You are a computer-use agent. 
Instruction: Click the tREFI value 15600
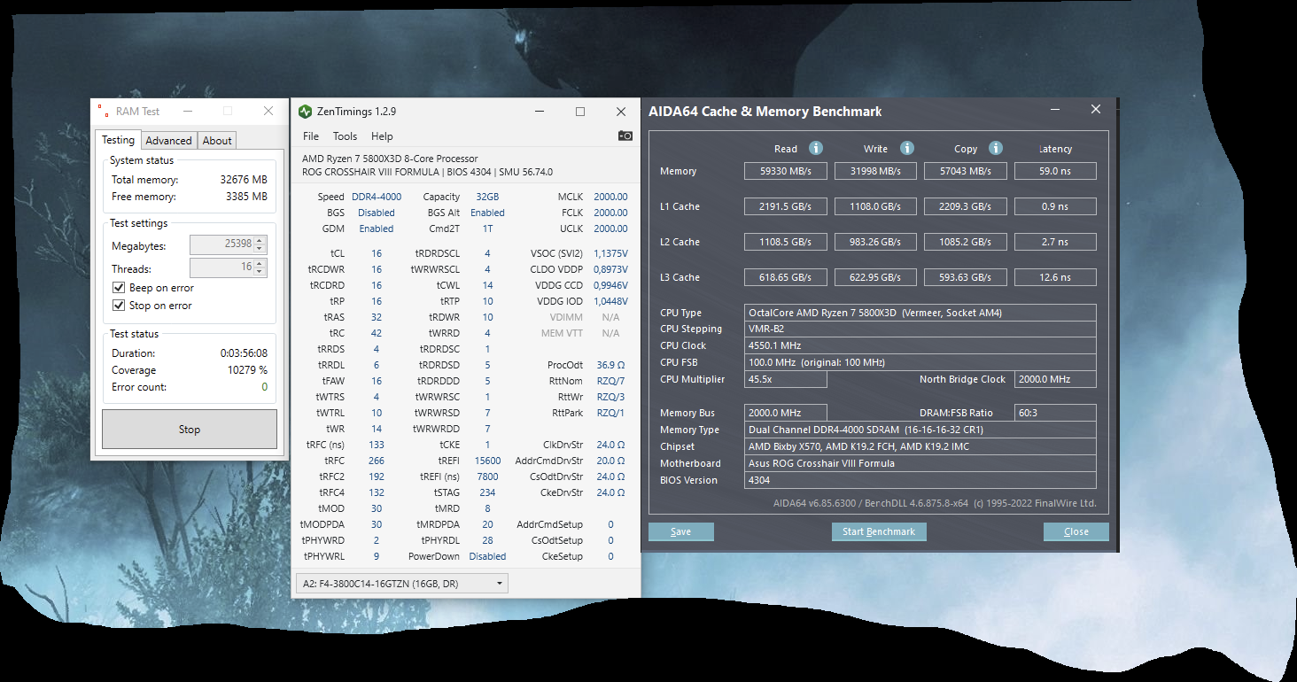pos(488,461)
